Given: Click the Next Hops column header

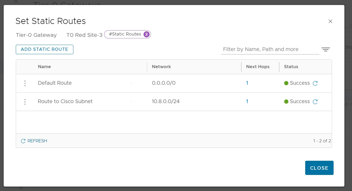Looking at the screenshot, I should (x=258, y=67).
